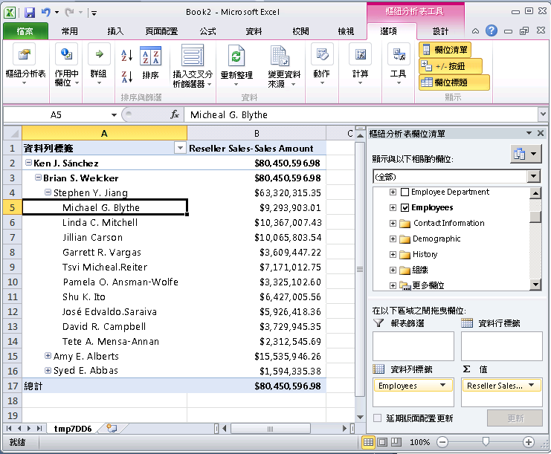Switch to Page Layout view icon
Viewport: 551px width, 454px height.
coord(382,442)
